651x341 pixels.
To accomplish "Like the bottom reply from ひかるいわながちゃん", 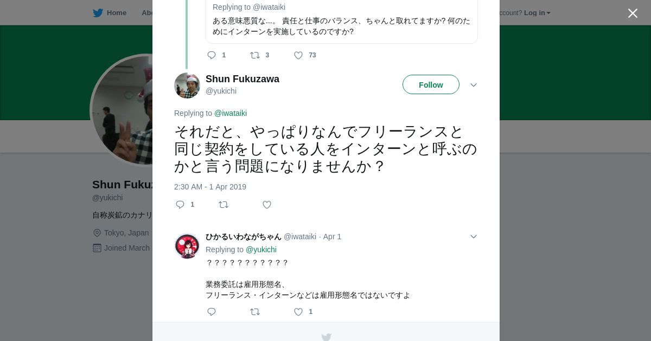I will coord(298,312).
